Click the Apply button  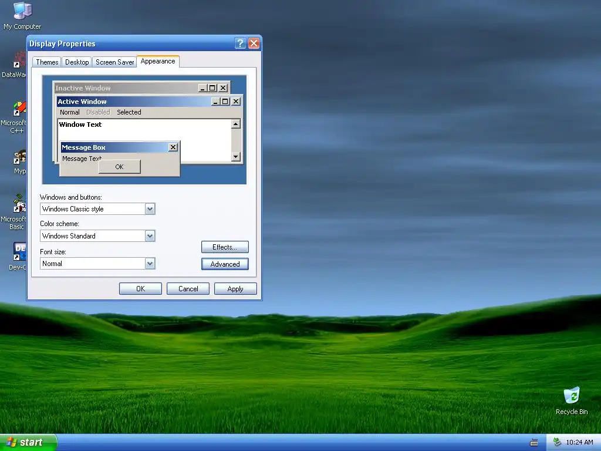tap(235, 289)
